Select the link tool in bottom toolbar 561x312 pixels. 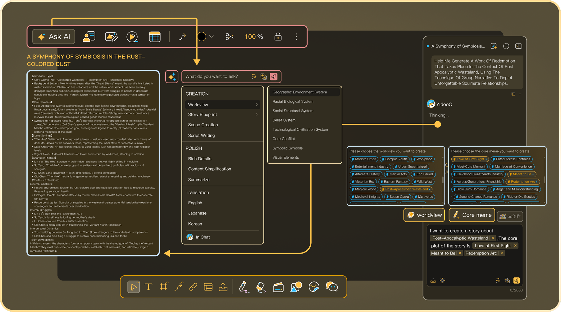point(193,287)
